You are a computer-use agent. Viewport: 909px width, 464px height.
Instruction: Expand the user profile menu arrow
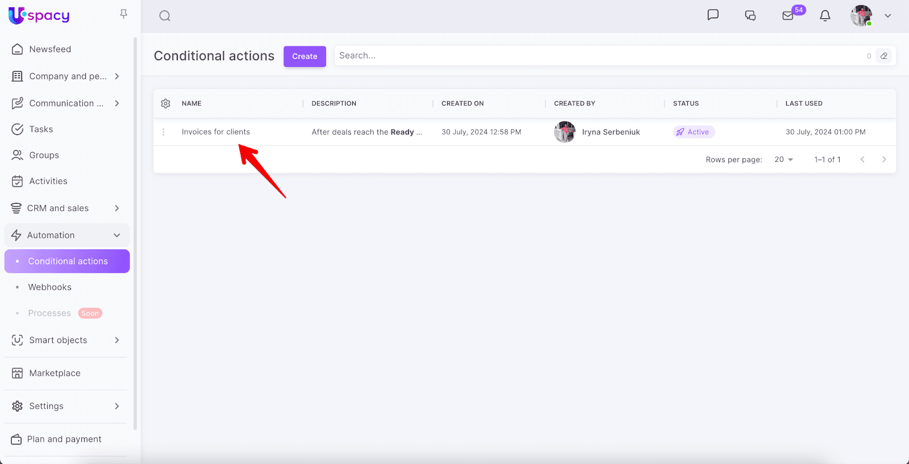coord(887,16)
